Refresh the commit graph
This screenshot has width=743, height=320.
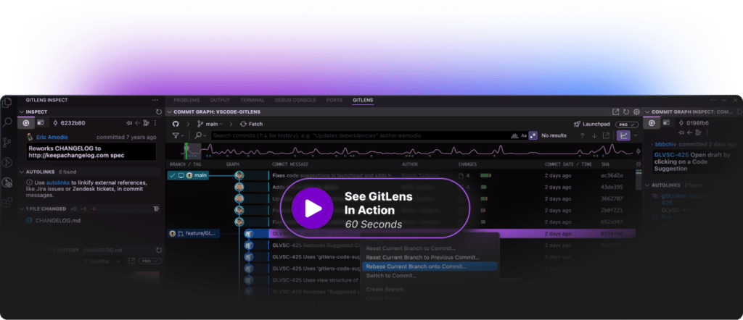pos(626,112)
